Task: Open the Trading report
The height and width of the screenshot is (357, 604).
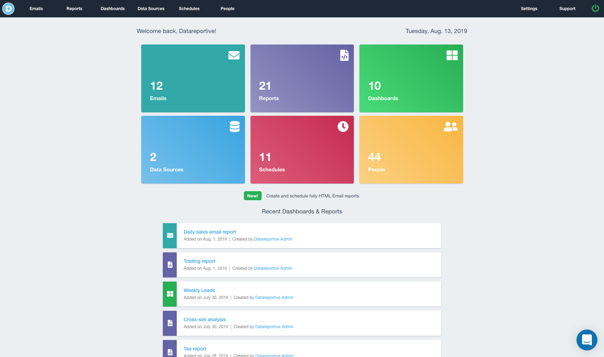Action: click(199, 261)
